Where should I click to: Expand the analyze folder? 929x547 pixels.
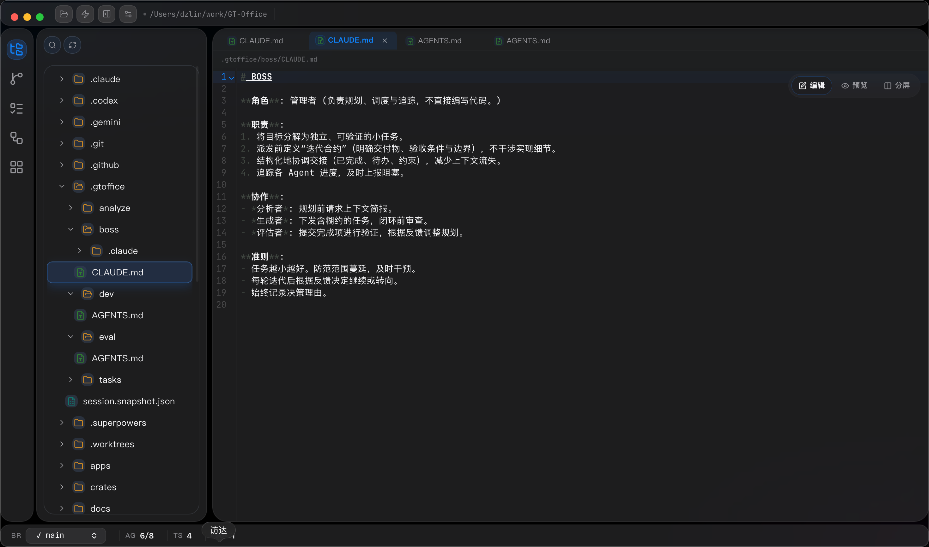click(71, 208)
